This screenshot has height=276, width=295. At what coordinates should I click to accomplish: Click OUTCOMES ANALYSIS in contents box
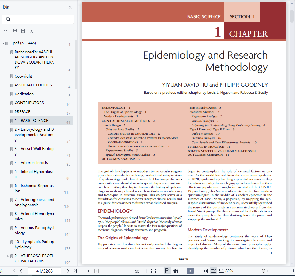(x=121, y=159)
